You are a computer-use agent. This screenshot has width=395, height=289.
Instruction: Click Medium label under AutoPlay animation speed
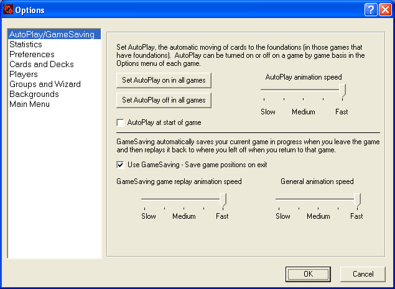[304, 112]
